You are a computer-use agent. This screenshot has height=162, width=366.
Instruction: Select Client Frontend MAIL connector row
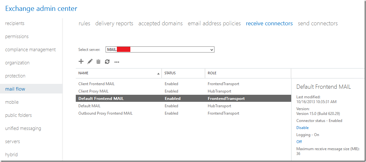(183, 84)
